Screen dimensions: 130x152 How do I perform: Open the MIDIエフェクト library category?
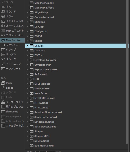[12, 31]
